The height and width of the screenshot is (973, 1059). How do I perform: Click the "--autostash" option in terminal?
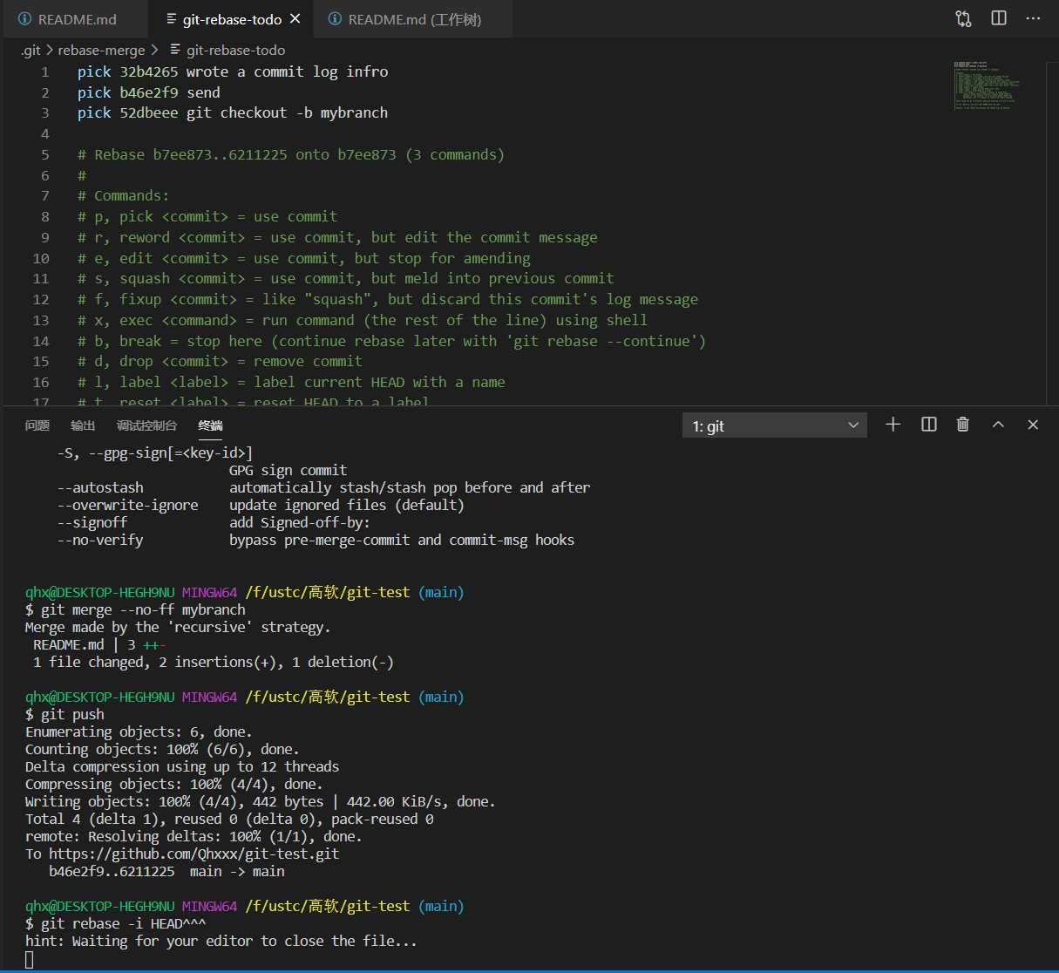[x=100, y=487]
